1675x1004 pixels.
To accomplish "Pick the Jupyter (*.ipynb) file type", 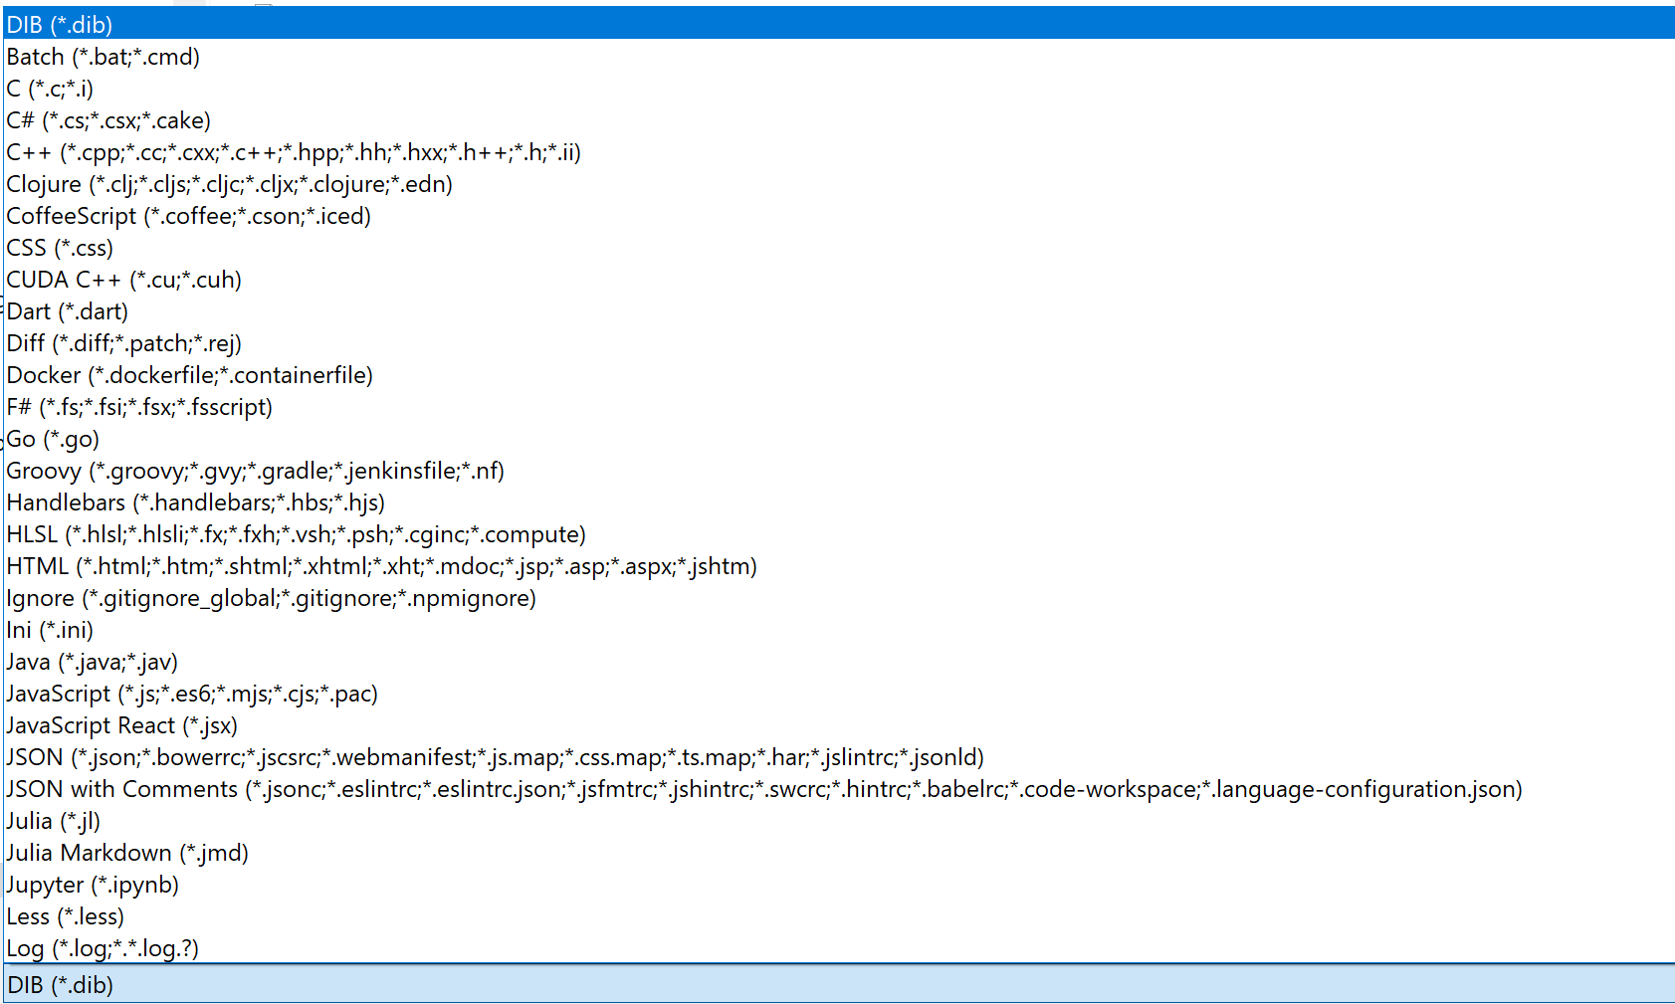I will [x=839, y=885].
